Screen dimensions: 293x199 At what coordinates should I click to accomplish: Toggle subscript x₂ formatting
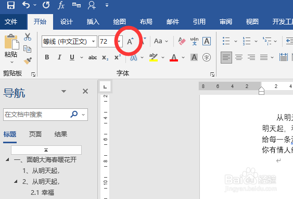pos(105,58)
